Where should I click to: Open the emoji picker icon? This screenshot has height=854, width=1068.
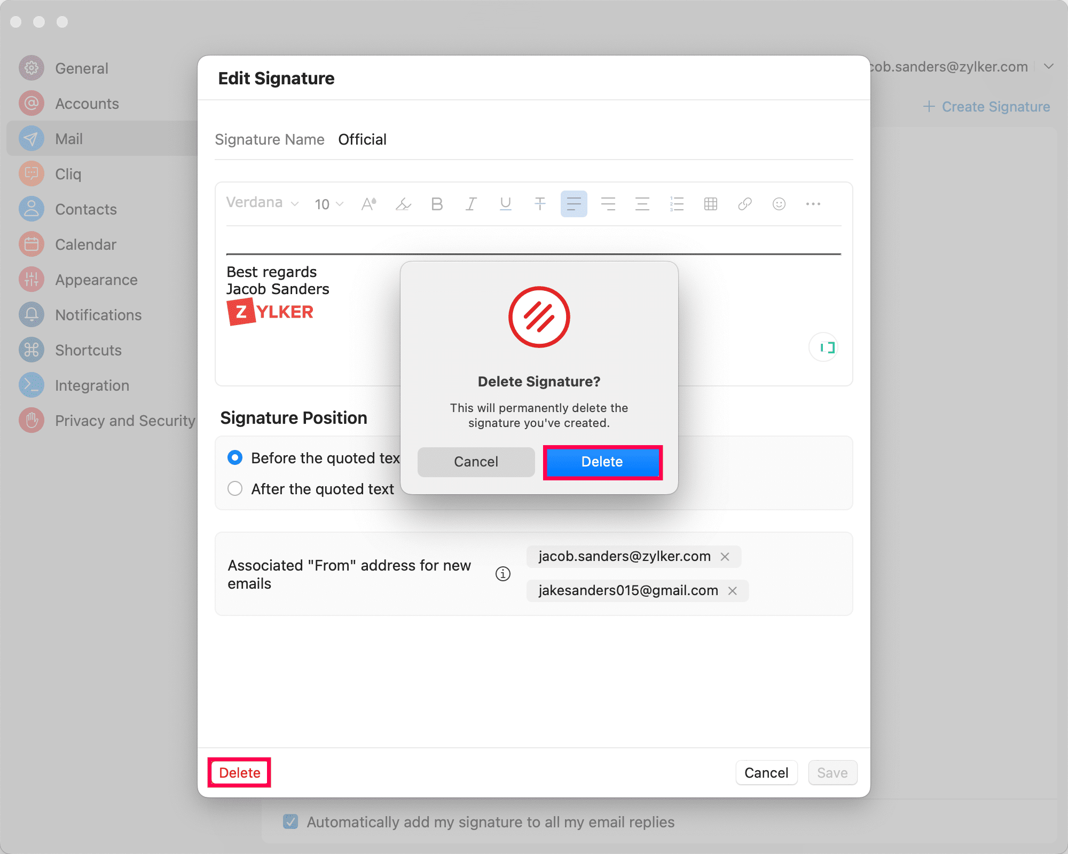point(779,204)
